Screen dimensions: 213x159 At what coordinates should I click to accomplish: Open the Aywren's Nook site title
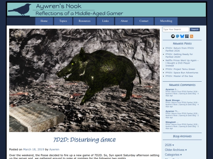coord(59,6)
